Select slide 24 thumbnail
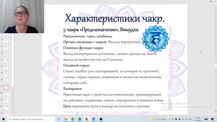Viewport: 217px width, 122px height. 6,107
